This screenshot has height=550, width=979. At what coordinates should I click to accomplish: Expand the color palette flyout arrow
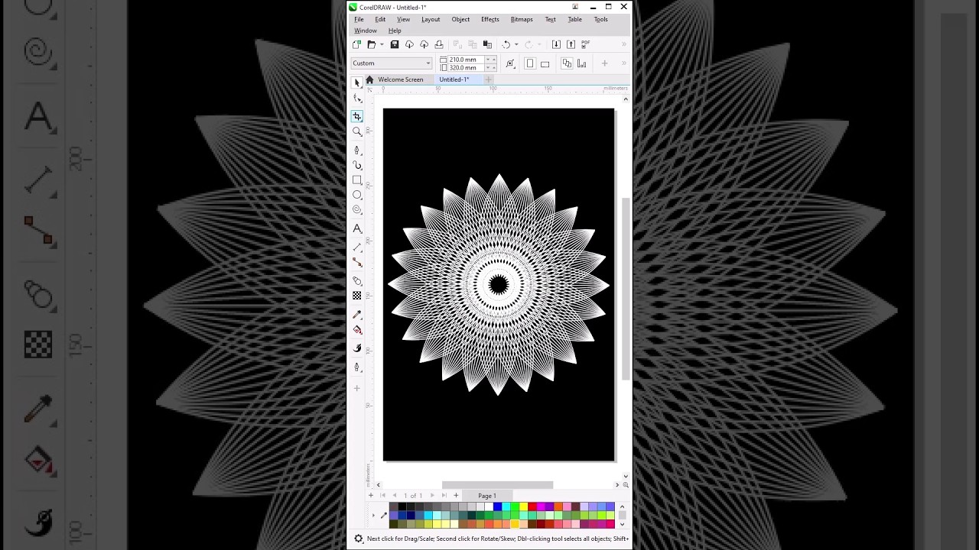click(373, 516)
